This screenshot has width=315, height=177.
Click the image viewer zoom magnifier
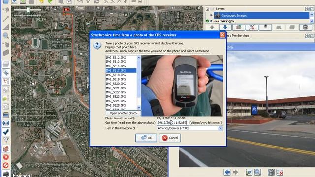point(257,172)
